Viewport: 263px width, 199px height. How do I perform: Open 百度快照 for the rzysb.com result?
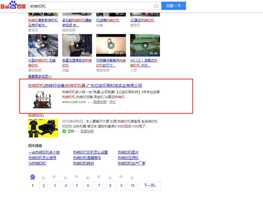coord(100,102)
